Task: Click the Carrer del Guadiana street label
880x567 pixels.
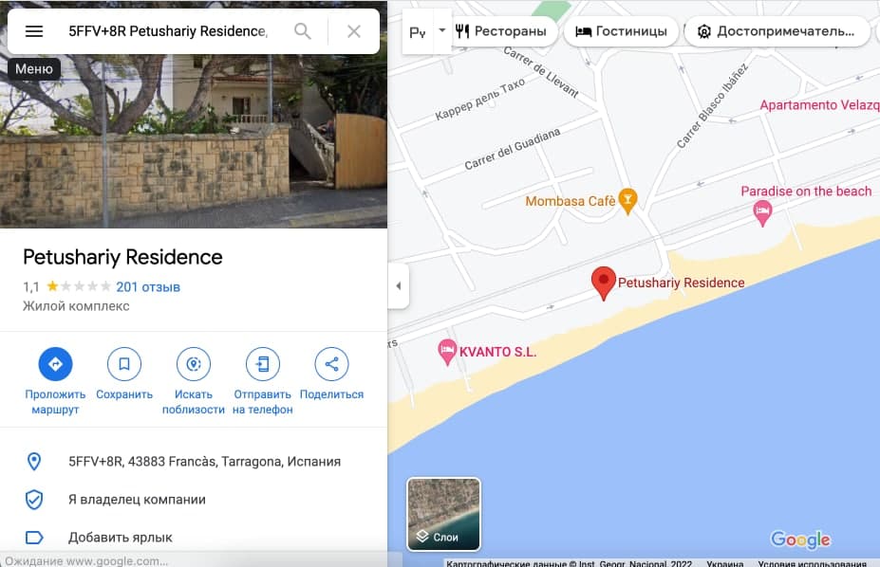Action: 513,149
